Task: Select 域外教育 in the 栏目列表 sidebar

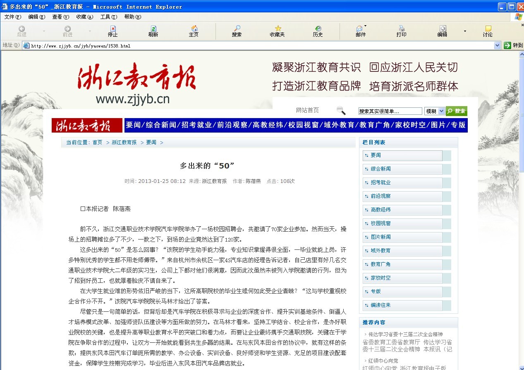Action: pos(402,251)
